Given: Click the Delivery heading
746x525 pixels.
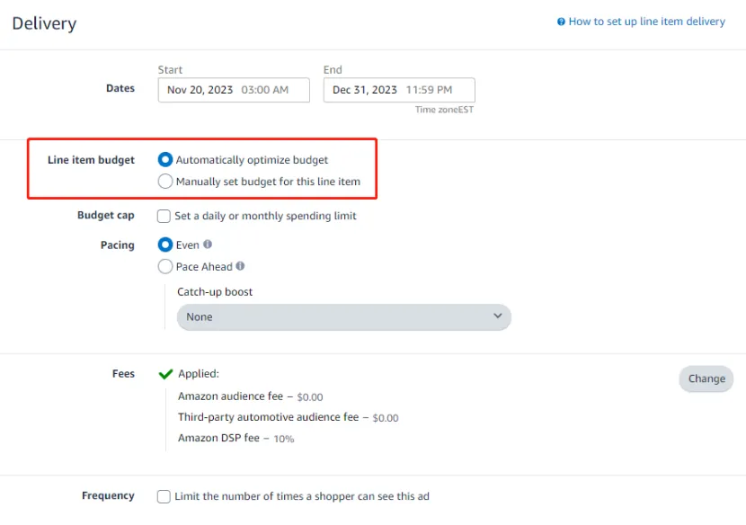Looking at the screenshot, I should click(x=44, y=23).
